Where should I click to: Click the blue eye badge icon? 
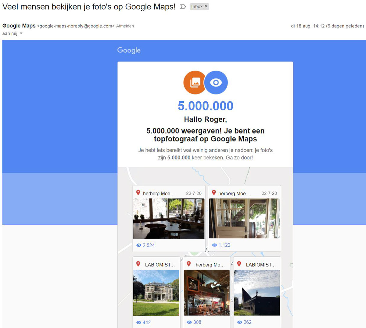(x=217, y=82)
